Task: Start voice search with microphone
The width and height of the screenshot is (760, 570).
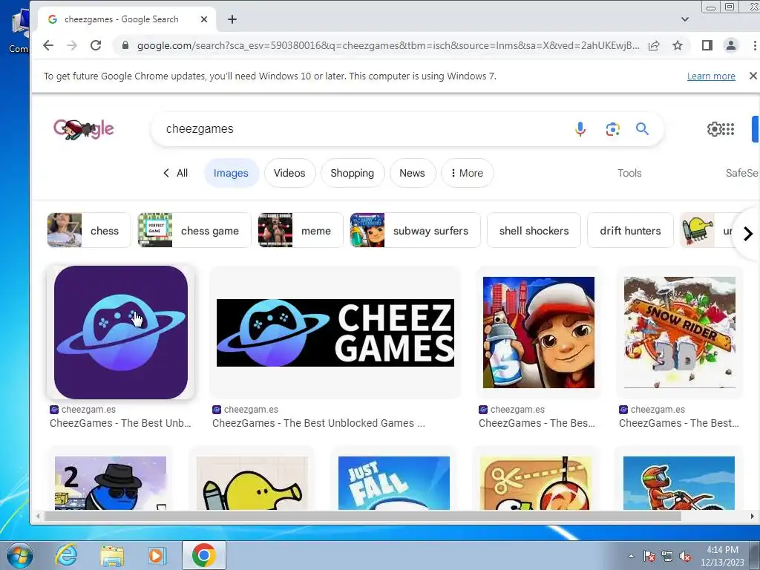Action: pyautogui.click(x=580, y=129)
